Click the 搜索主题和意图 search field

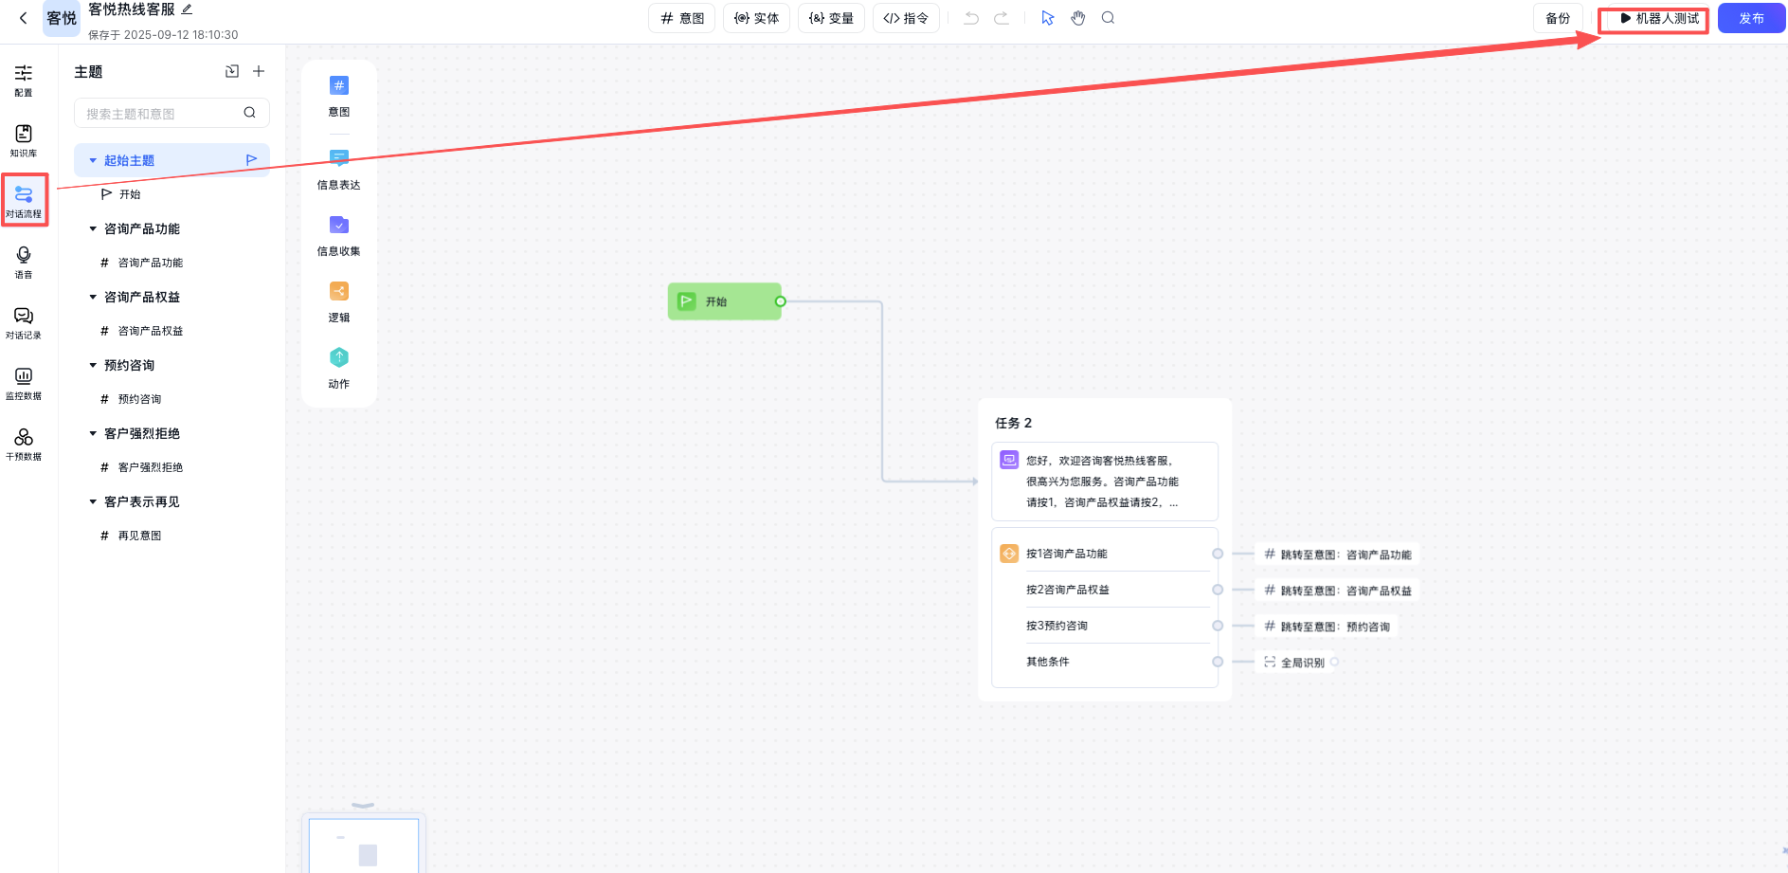[x=161, y=113]
